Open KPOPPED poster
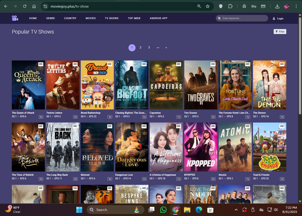 tap(201, 147)
